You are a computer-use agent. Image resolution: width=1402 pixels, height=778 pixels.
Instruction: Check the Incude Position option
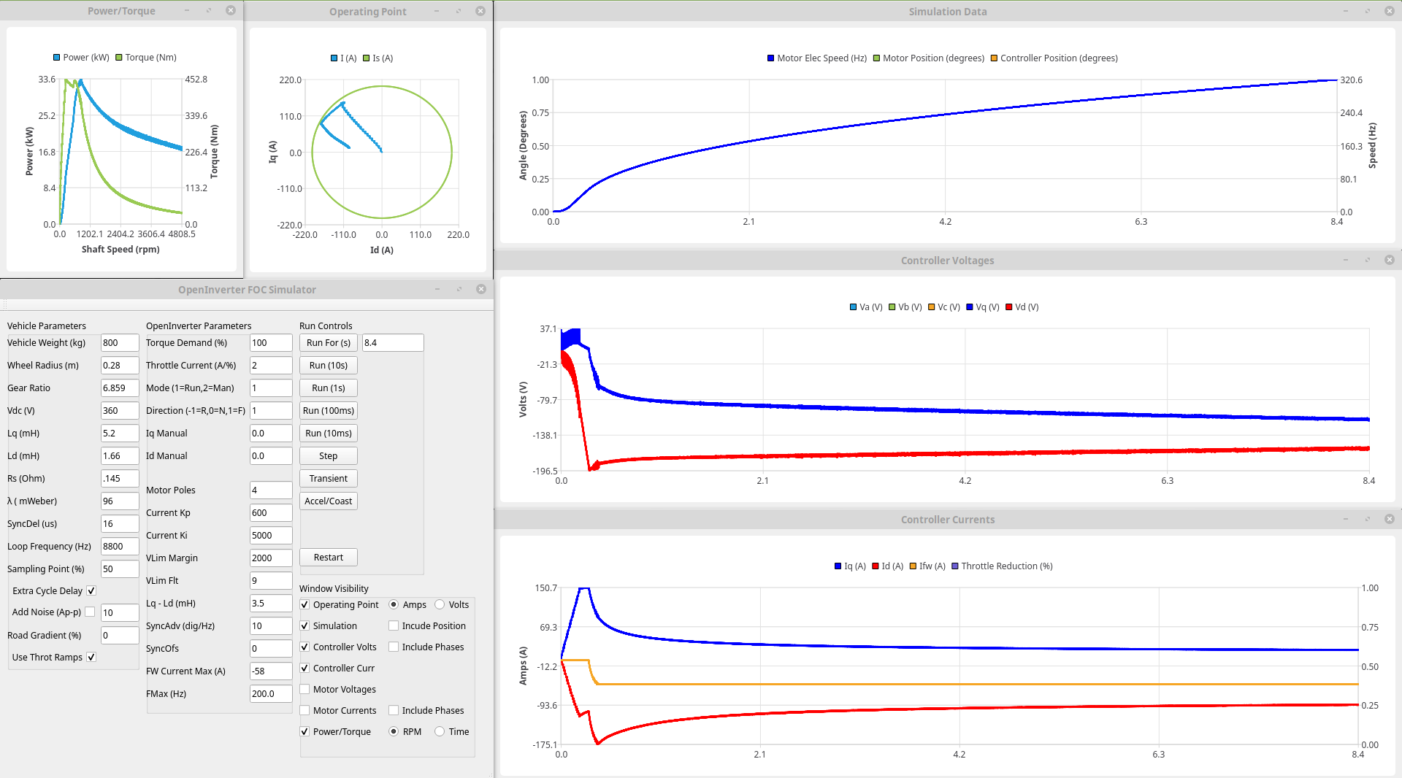(394, 626)
